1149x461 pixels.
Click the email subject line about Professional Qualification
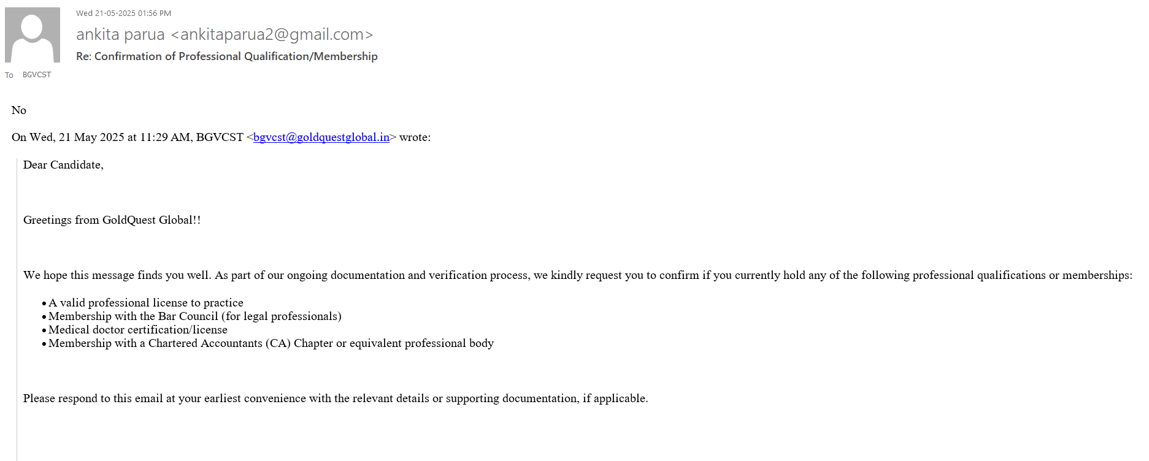point(226,56)
